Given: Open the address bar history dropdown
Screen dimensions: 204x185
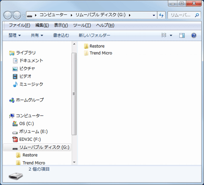Looking at the screenshot, I should point(154,15).
